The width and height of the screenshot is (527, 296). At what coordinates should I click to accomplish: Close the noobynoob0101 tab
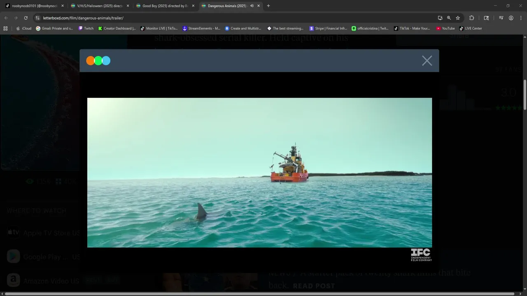(x=63, y=6)
